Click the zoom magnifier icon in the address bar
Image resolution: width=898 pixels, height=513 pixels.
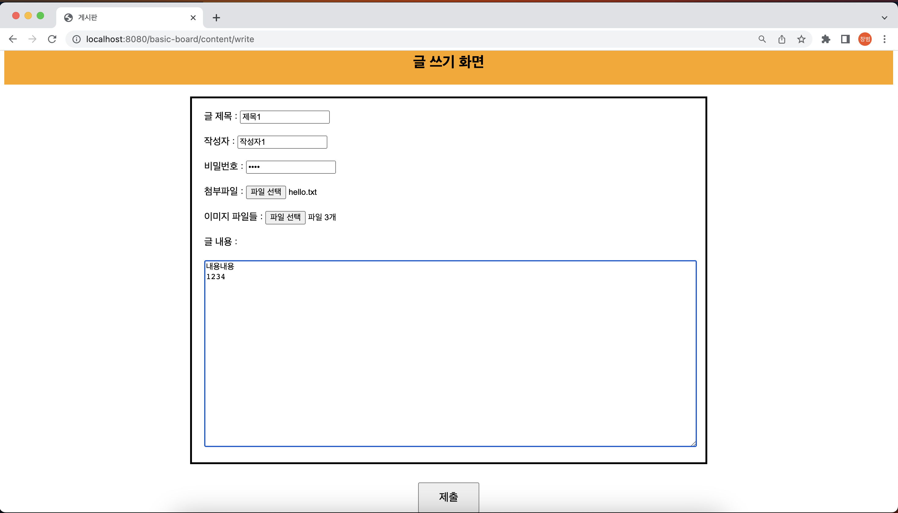click(762, 39)
